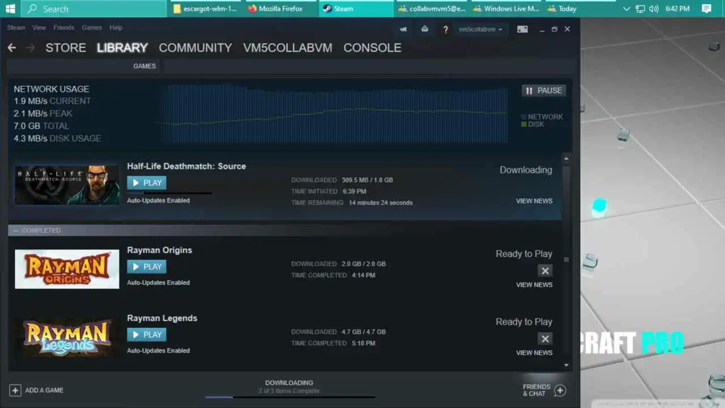This screenshot has width=725, height=408.
Task: Open the Windows Start menu
Action: point(10,8)
